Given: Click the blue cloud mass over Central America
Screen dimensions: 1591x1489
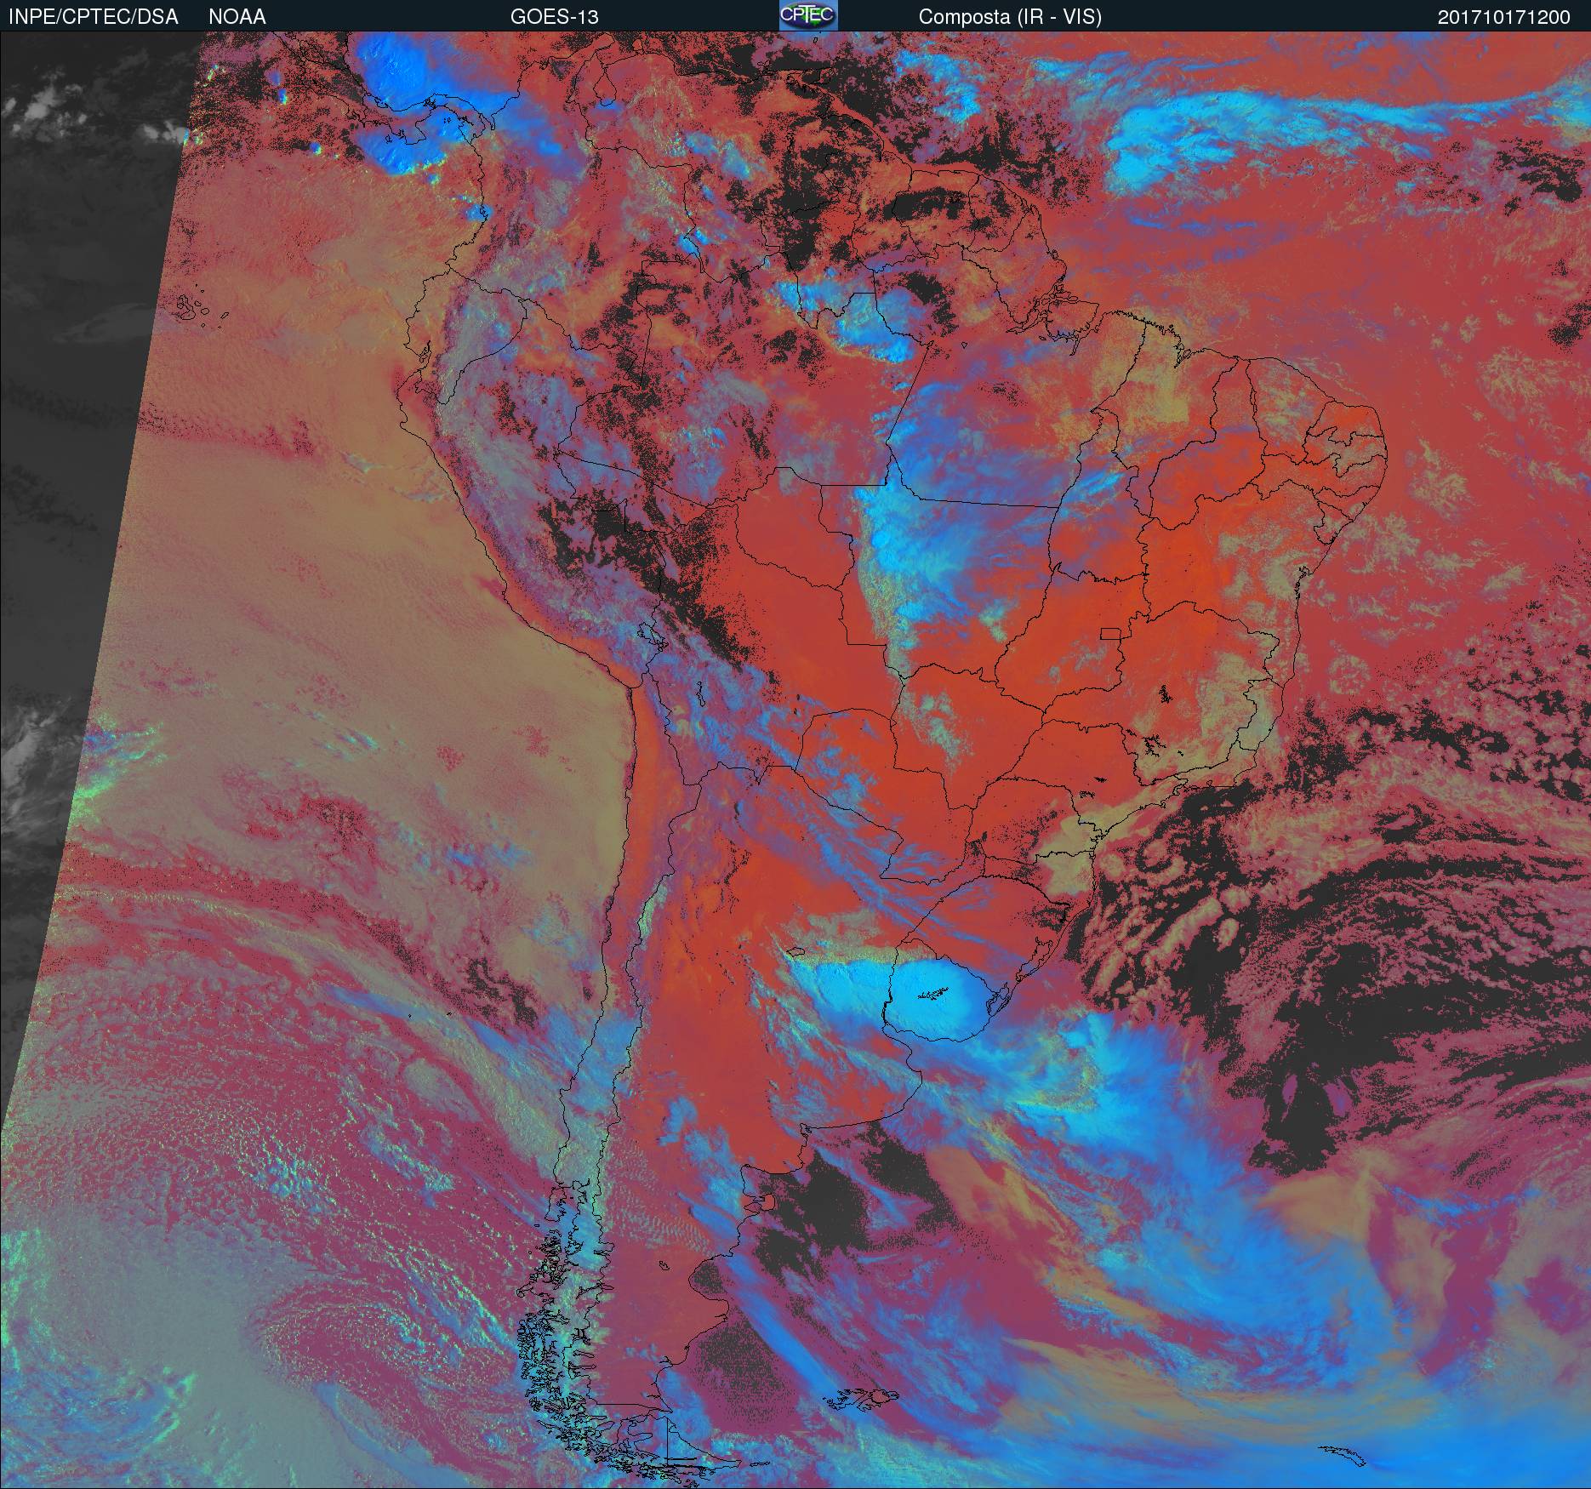Looking at the screenshot, I should tap(400, 94).
